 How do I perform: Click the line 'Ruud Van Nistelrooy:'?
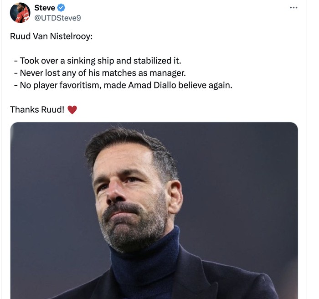coord(51,36)
